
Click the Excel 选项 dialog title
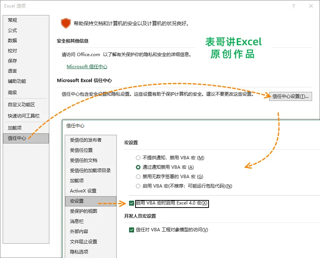point(15,6)
